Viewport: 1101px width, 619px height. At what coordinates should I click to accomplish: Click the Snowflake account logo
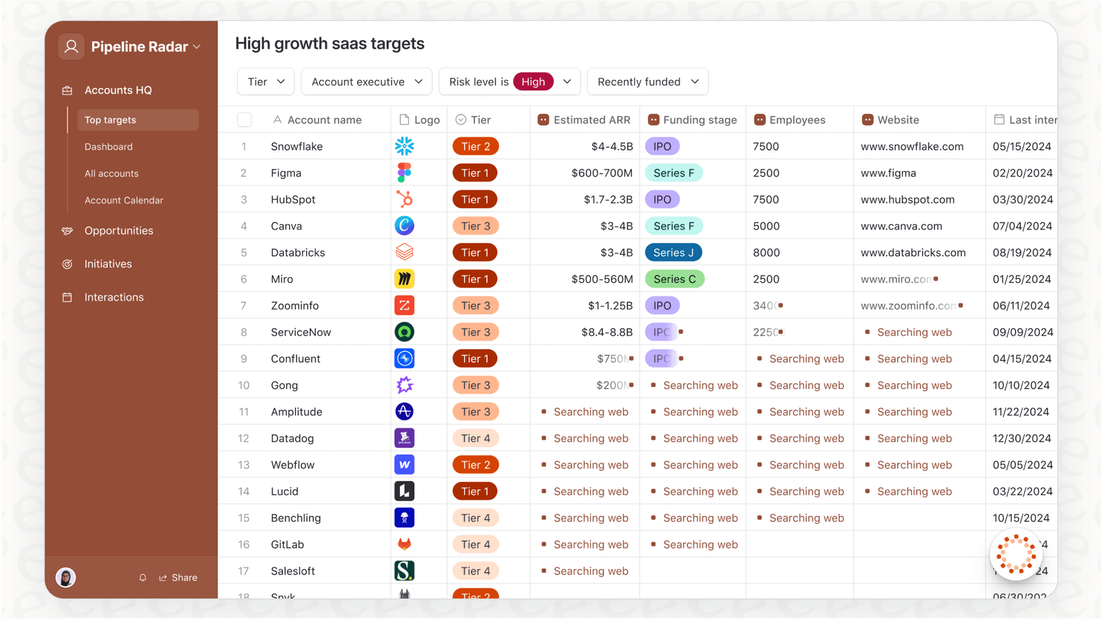pyautogui.click(x=404, y=146)
